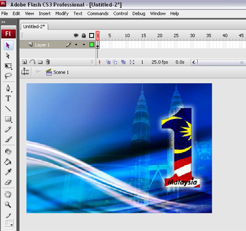The width and height of the screenshot is (246, 231).
Task: Delete layer with trash icon
Action: [x=48, y=62]
